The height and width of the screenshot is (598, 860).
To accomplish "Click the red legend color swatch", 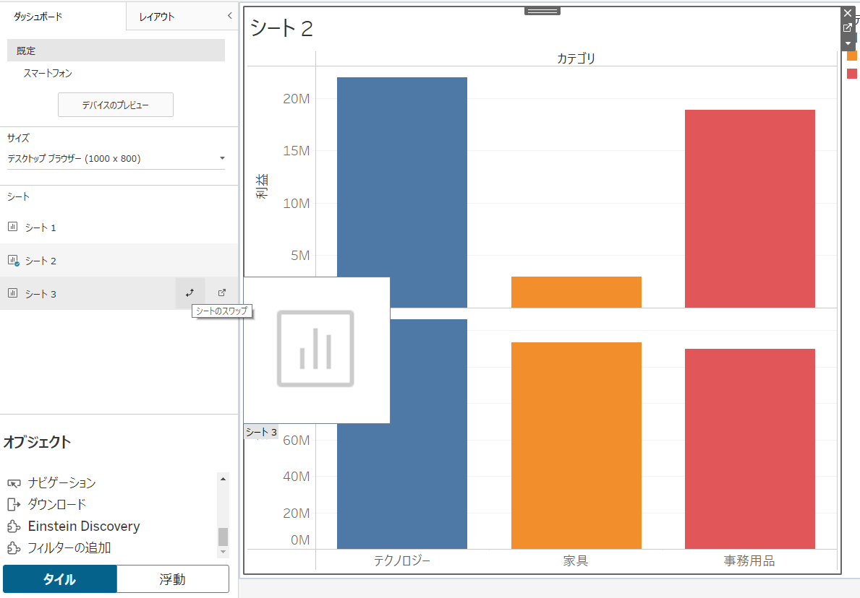I will tap(852, 74).
